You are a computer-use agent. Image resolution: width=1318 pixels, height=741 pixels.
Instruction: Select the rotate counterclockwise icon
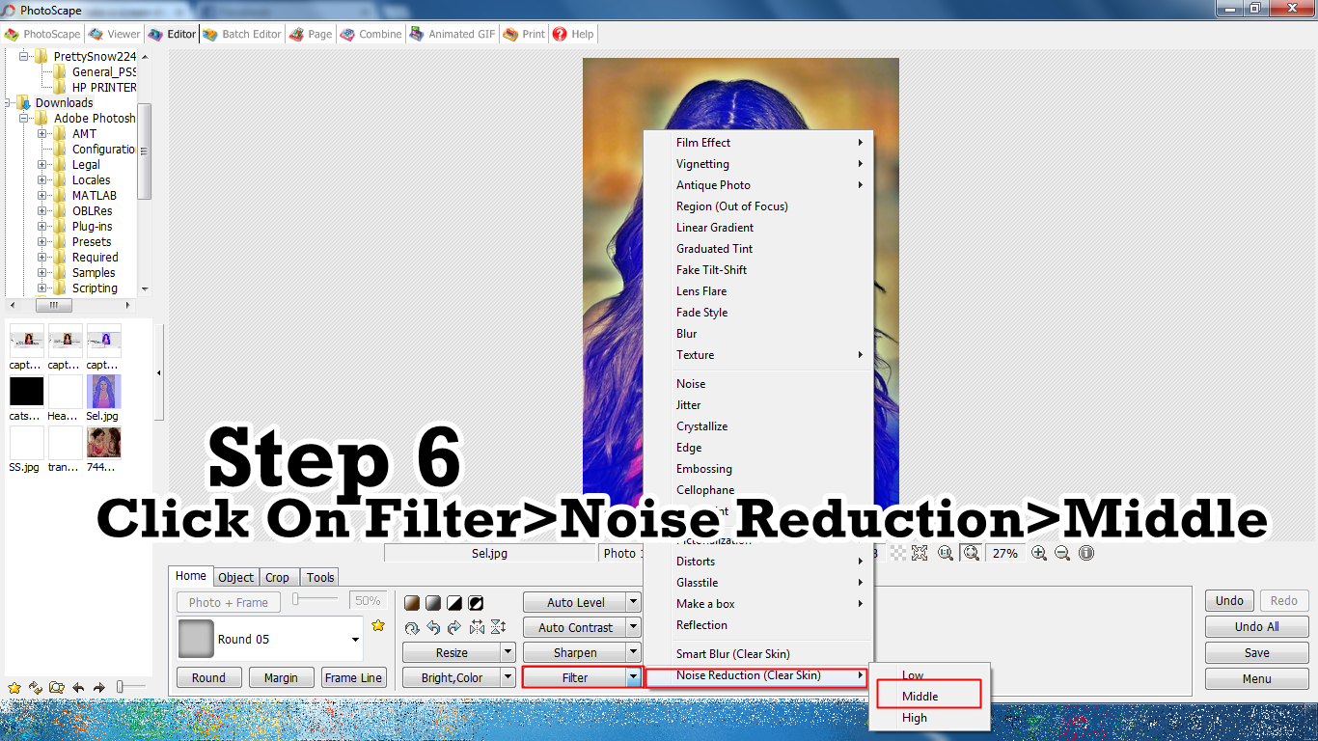tap(433, 627)
